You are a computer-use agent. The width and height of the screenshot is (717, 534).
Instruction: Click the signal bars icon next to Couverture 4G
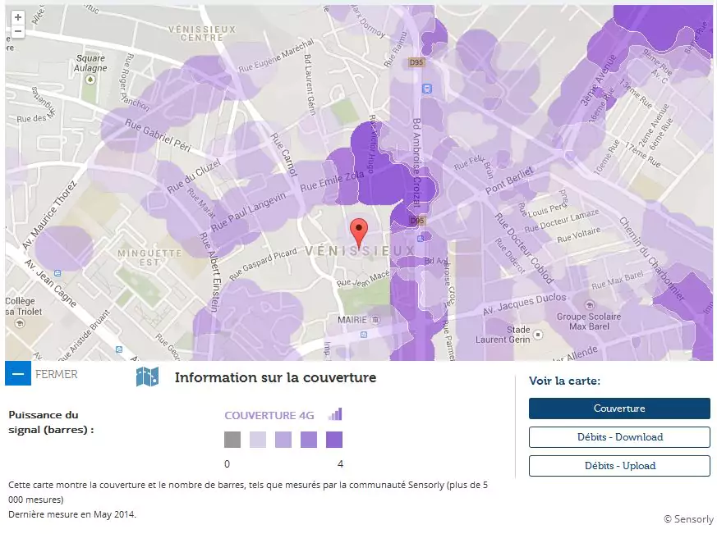(x=334, y=414)
